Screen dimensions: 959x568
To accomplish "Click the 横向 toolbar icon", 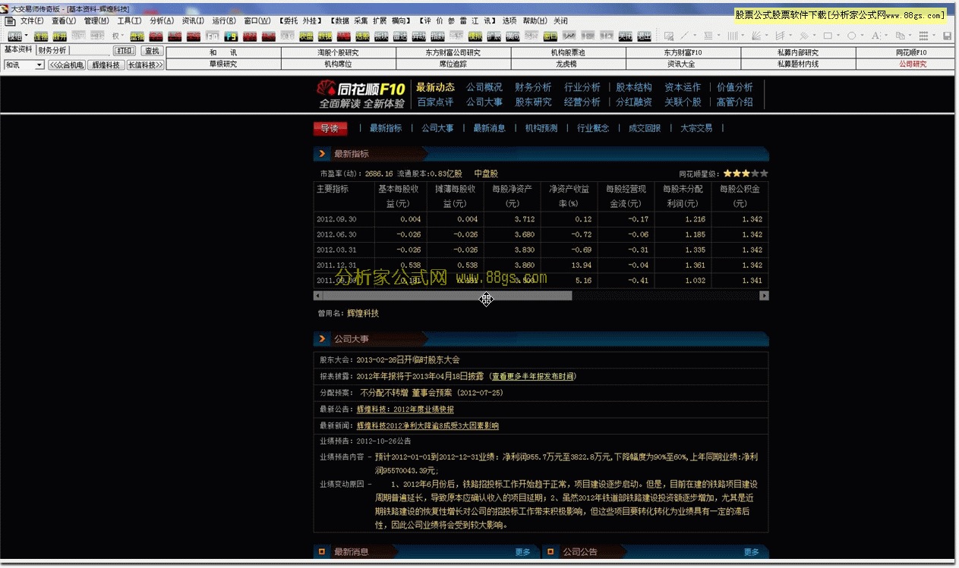I will point(513,36).
